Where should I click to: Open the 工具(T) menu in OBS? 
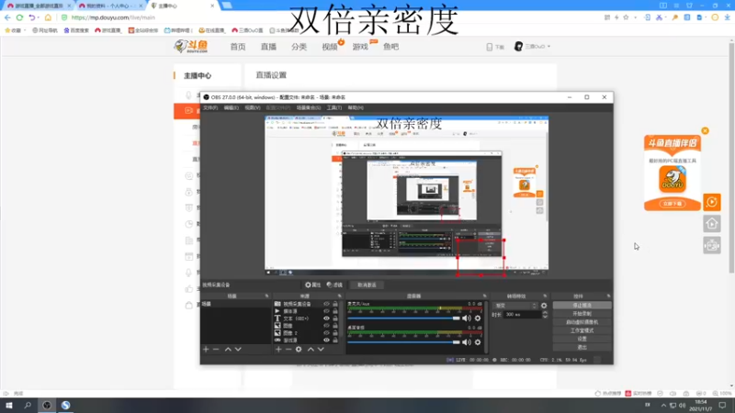pos(334,107)
